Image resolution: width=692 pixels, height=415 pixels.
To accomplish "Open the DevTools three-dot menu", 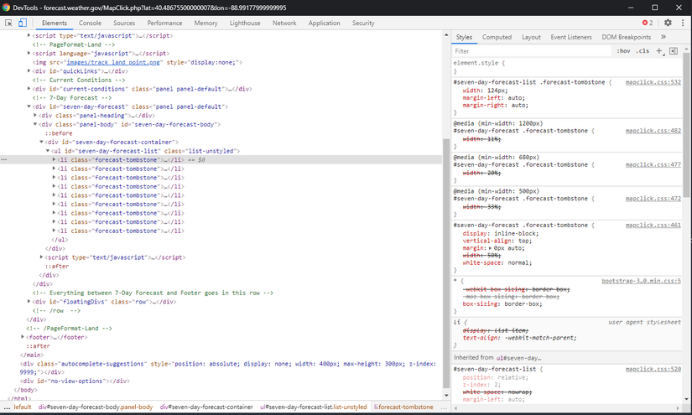I will pos(683,23).
